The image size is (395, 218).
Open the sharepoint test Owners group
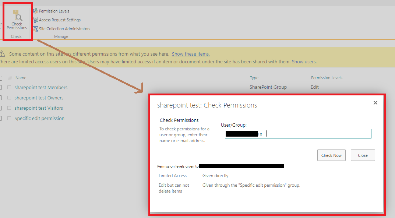coord(39,98)
